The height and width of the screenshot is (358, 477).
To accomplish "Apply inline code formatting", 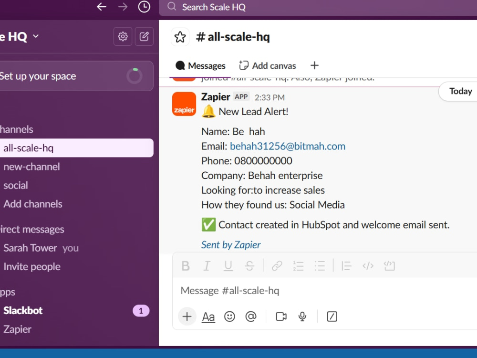I will tap(368, 266).
